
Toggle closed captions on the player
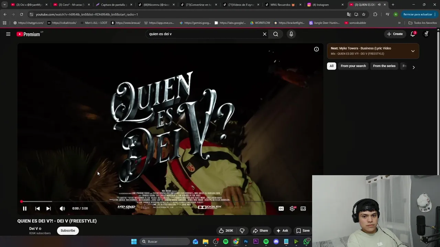281,208
